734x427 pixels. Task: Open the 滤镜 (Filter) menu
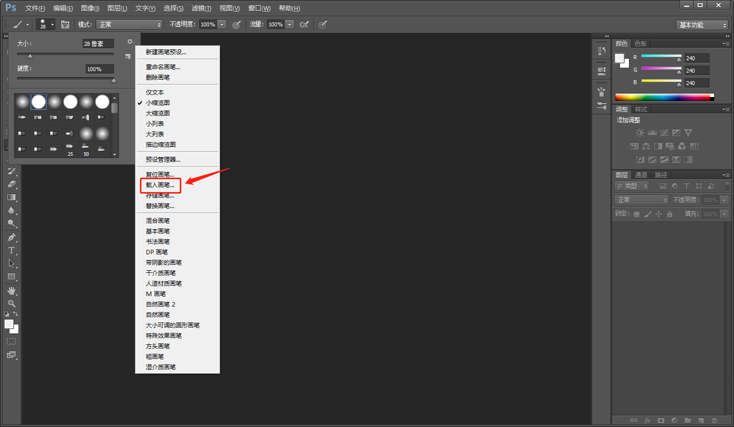point(201,8)
